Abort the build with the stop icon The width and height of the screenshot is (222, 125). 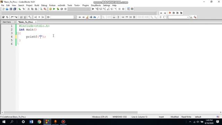pyautogui.click(x=66, y=9)
